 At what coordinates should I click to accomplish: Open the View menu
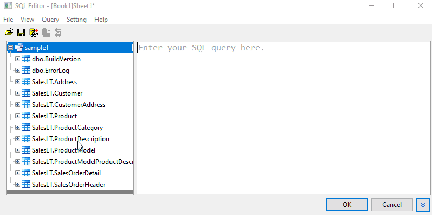tap(27, 20)
